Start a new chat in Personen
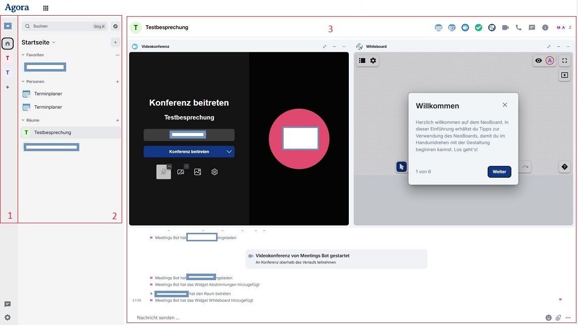 [x=117, y=82]
